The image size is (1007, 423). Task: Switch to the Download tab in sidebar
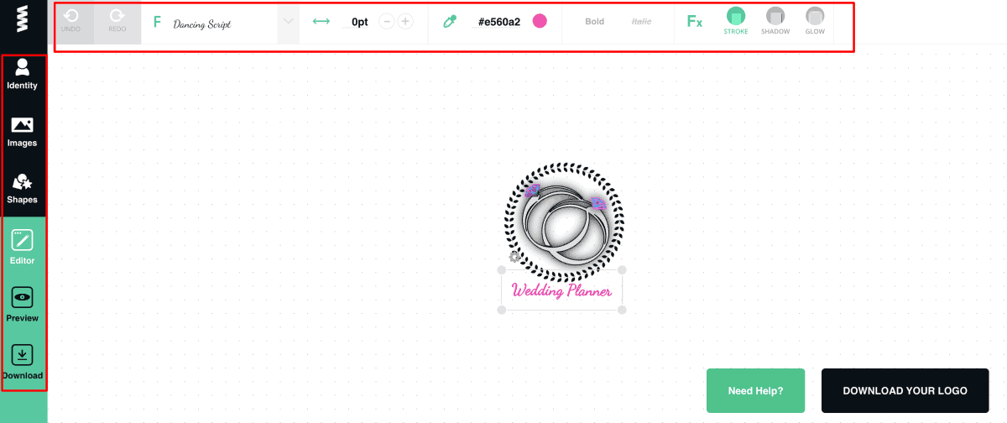[23, 362]
